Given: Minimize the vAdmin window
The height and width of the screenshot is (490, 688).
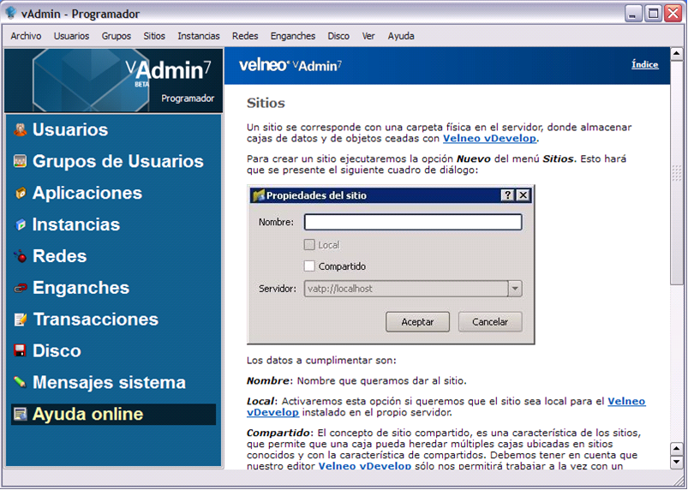Looking at the screenshot, I should [632, 14].
